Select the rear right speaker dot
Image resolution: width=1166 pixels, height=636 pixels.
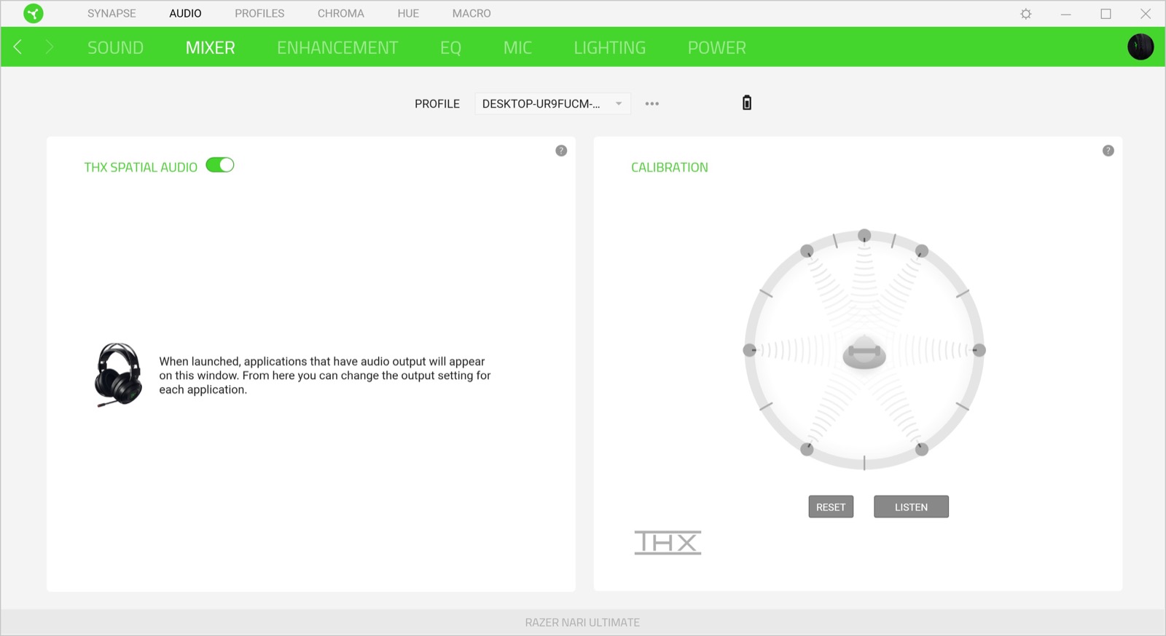click(922, 449)
